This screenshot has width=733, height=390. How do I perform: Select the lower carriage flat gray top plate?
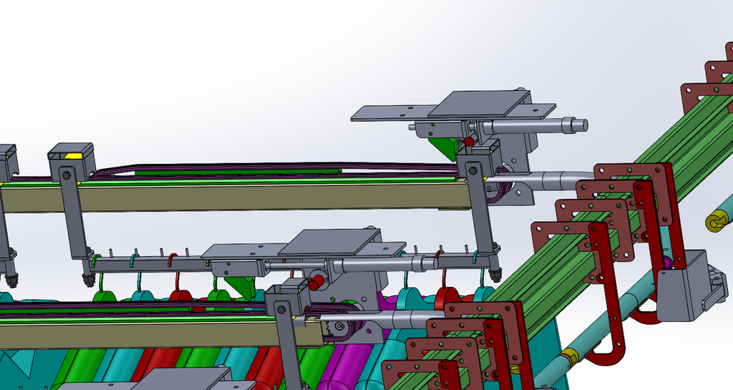point(333,242)
